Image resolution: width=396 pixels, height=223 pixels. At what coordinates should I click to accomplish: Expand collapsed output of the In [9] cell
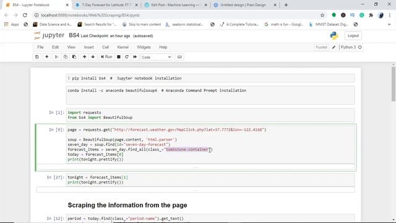point(196,167)
